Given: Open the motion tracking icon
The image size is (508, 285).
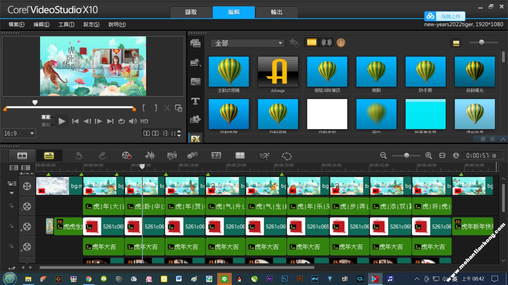Looking at the screenshot, I should pos(192,156).
